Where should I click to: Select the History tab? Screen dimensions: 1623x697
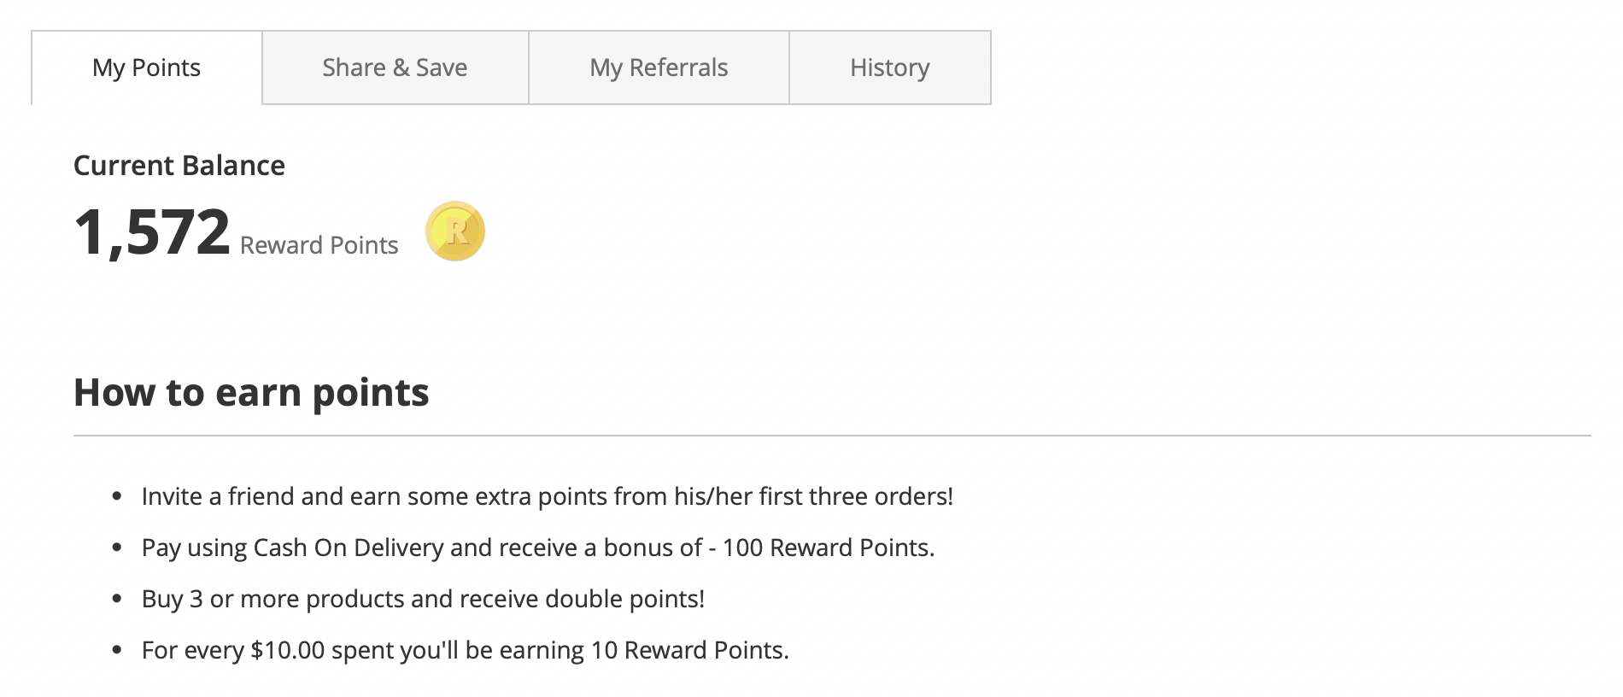click(889, 67)
